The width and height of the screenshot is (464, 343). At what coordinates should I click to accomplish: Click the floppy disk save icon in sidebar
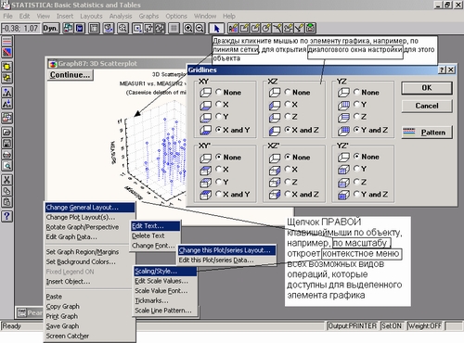point(7,143)
